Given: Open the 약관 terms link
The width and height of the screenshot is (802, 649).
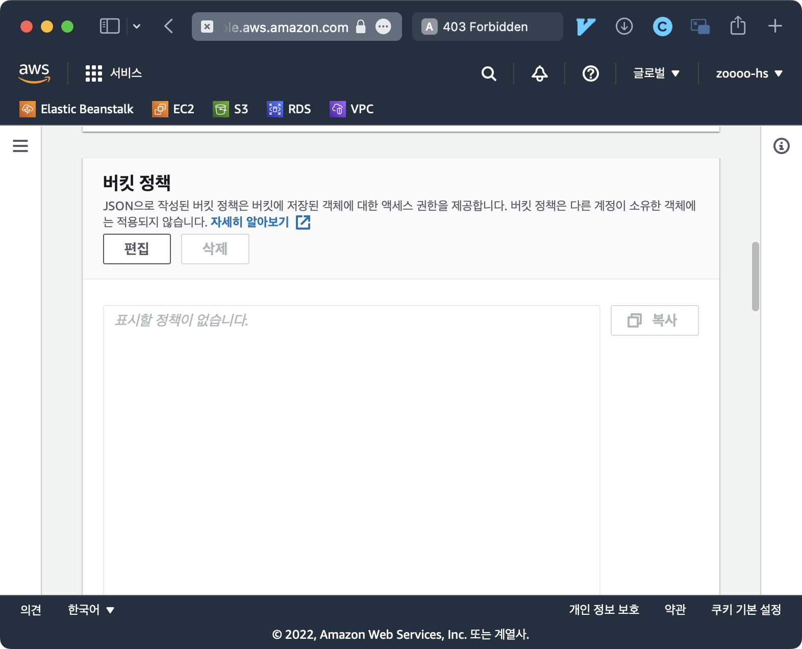Looking at the screenshot, I should click(675, 610).
